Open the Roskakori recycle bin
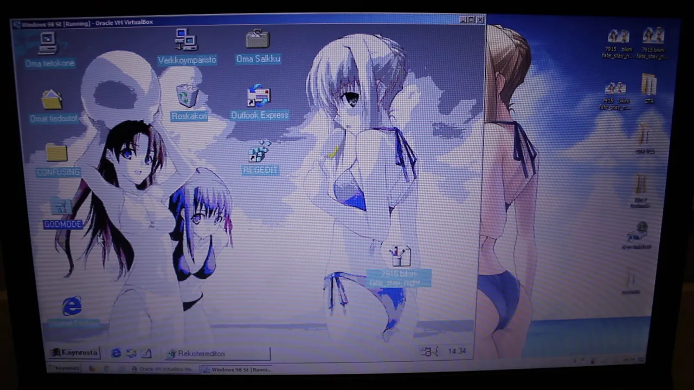Viewport: 694px width, 390px height. coord(189,103)
